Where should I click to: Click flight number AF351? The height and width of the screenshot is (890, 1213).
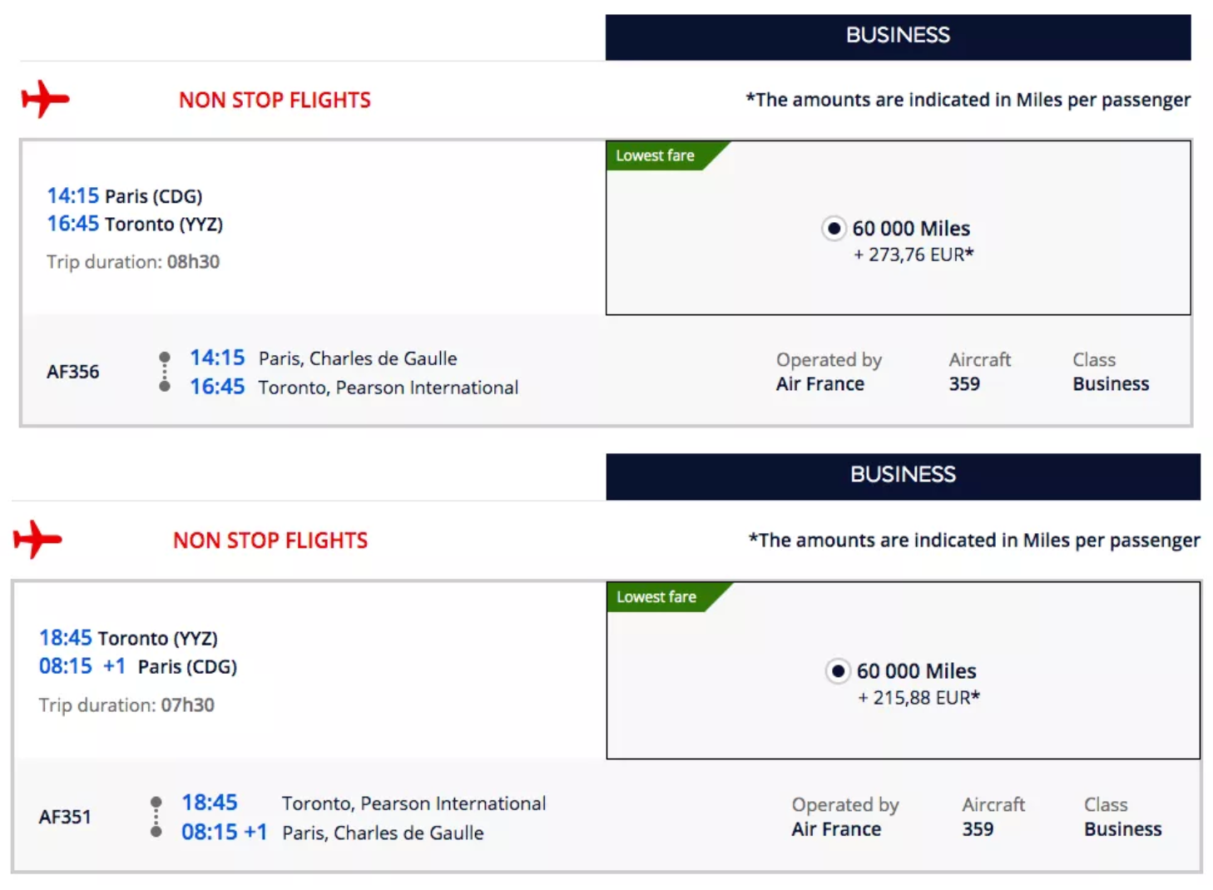(65, 817)
